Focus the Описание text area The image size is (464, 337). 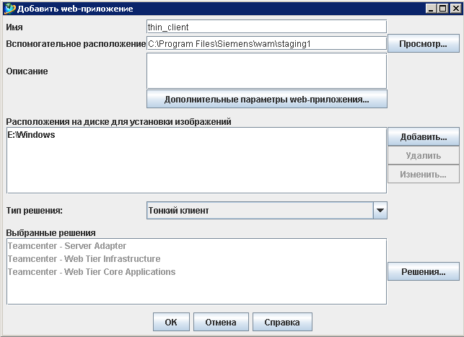tap(266, 71)
